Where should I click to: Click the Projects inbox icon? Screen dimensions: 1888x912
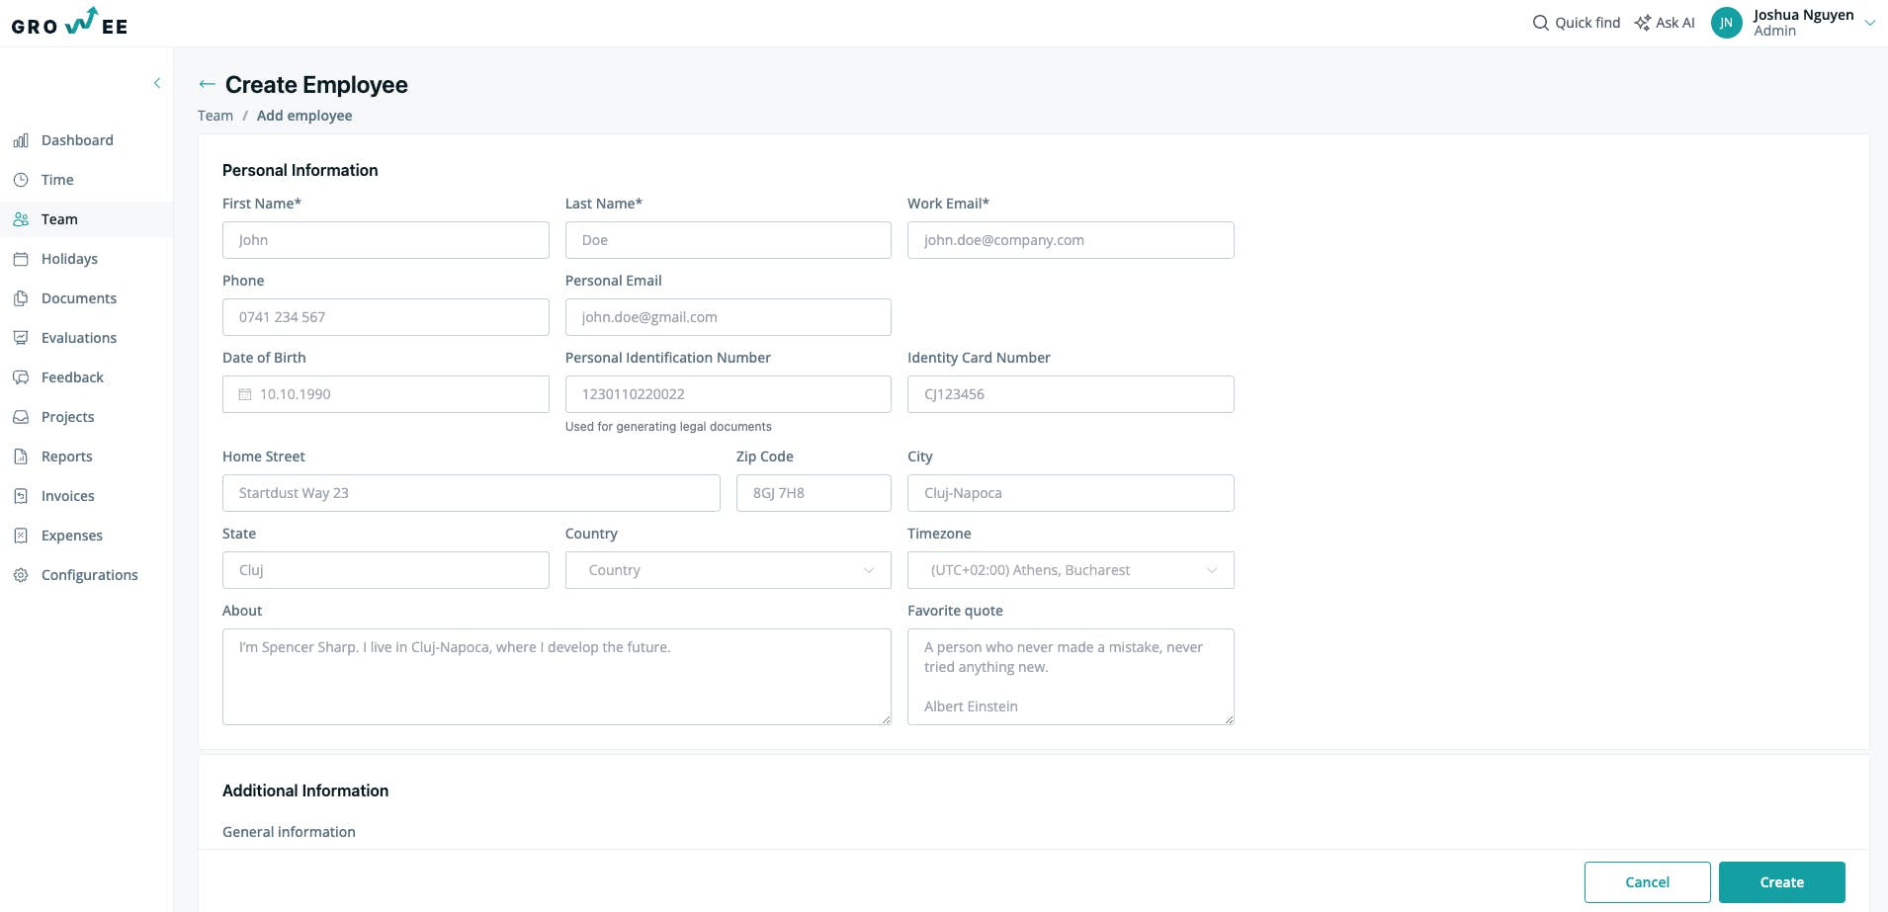point(21,417)
